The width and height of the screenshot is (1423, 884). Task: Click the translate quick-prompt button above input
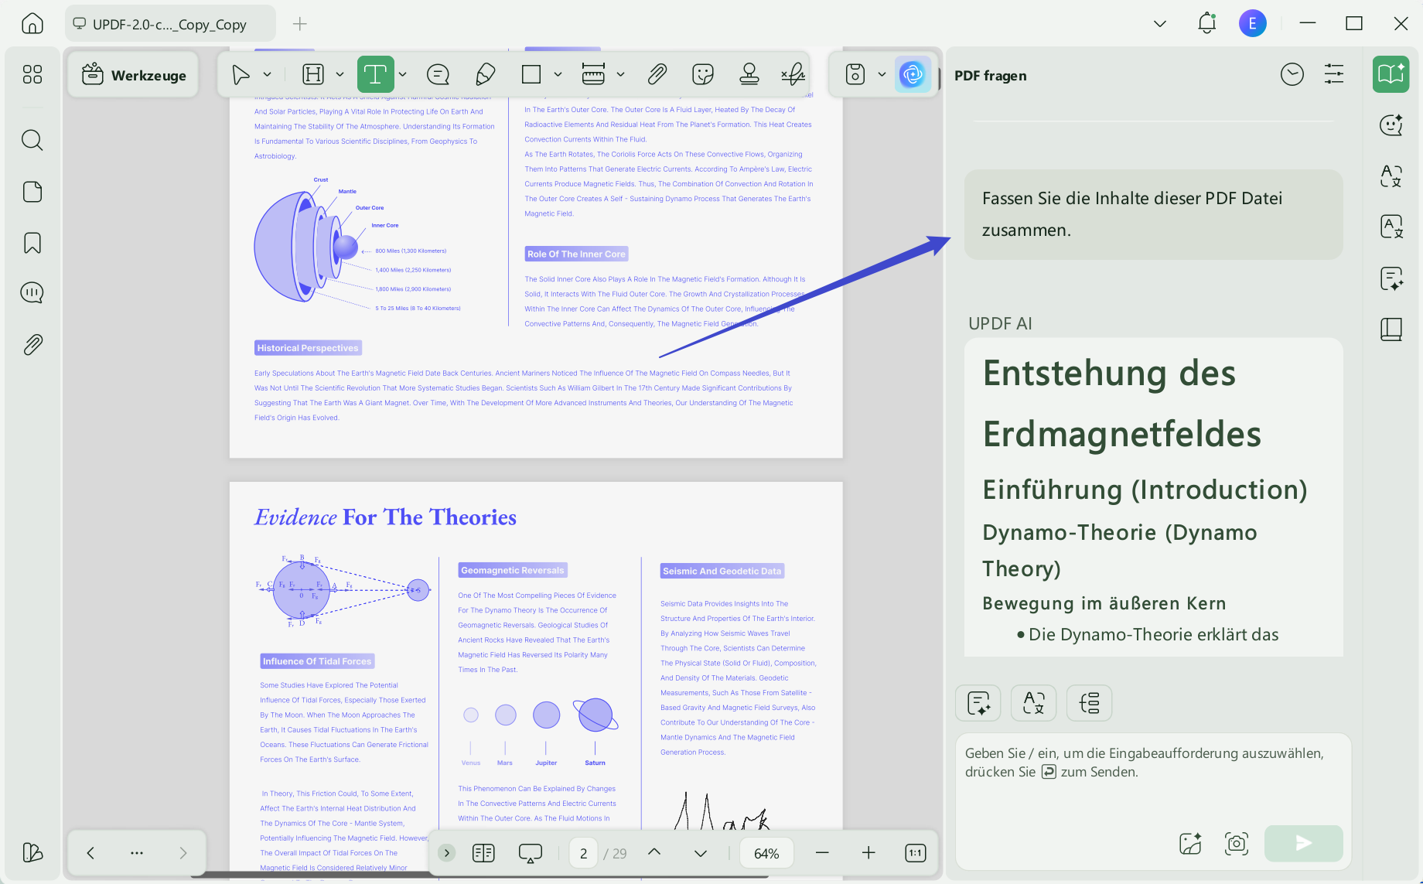(1034, 703)
